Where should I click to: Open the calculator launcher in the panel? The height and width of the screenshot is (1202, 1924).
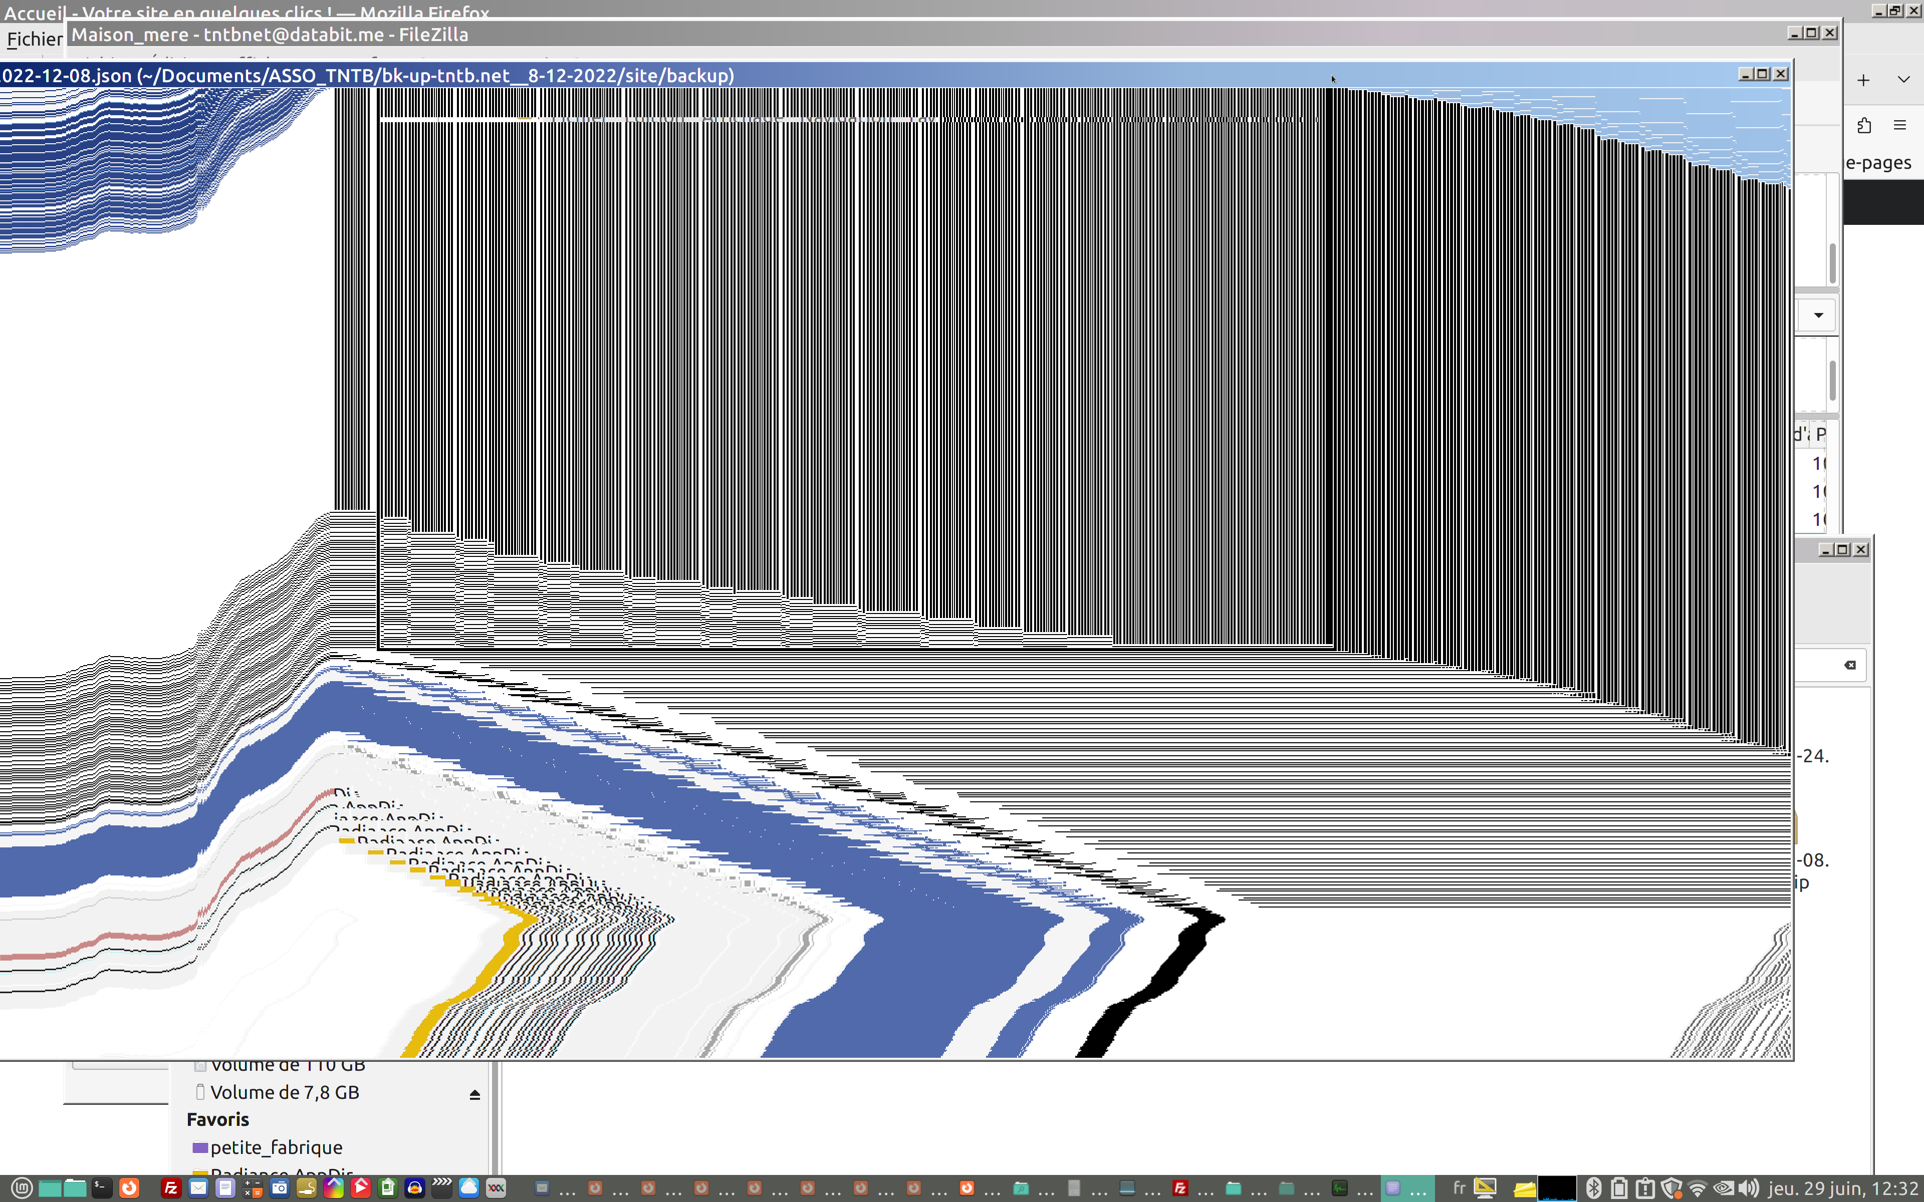pyautogui.click(x=252, y=1187)
